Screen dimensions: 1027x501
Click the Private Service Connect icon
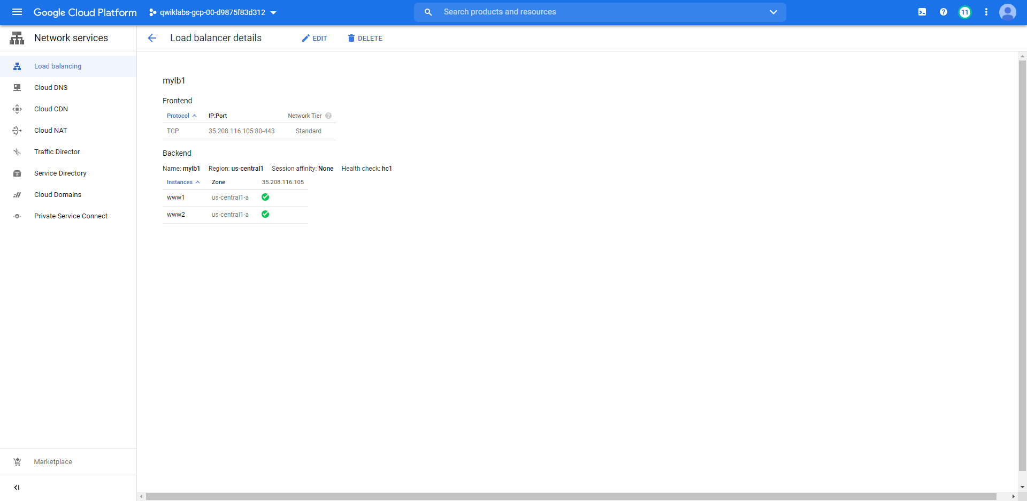point(17,216)
